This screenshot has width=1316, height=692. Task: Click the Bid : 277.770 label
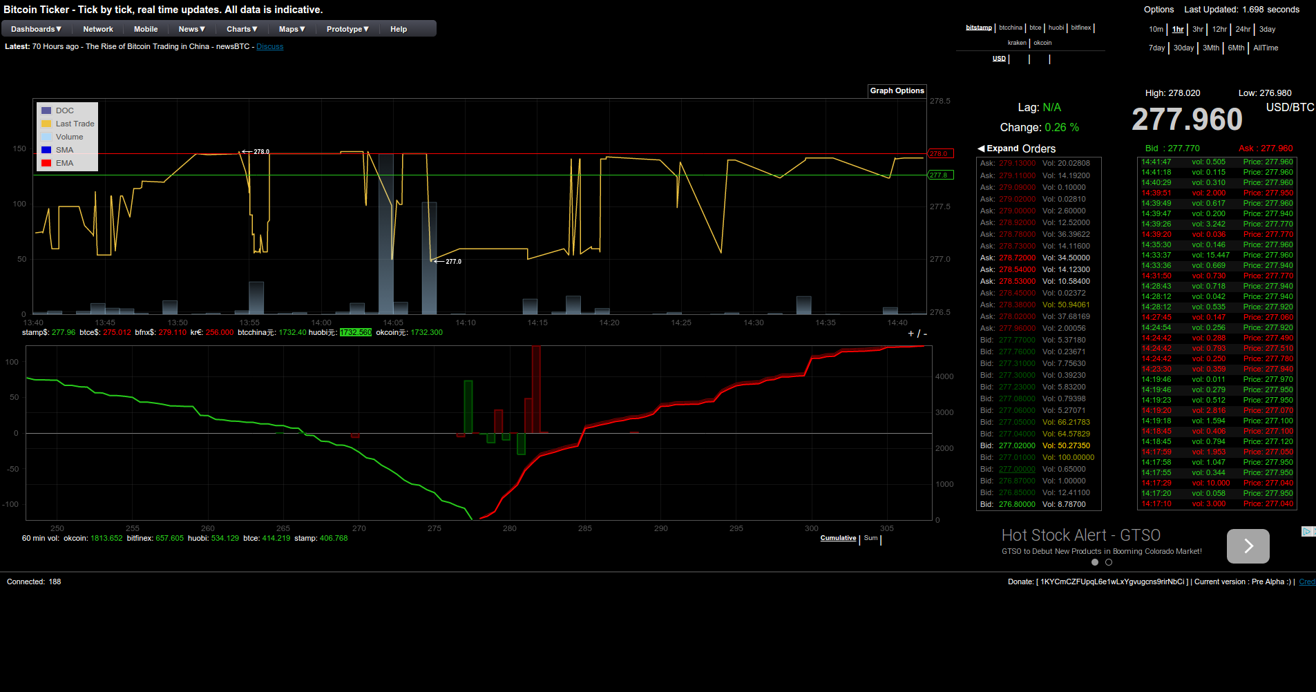[x=1172, y=148]
